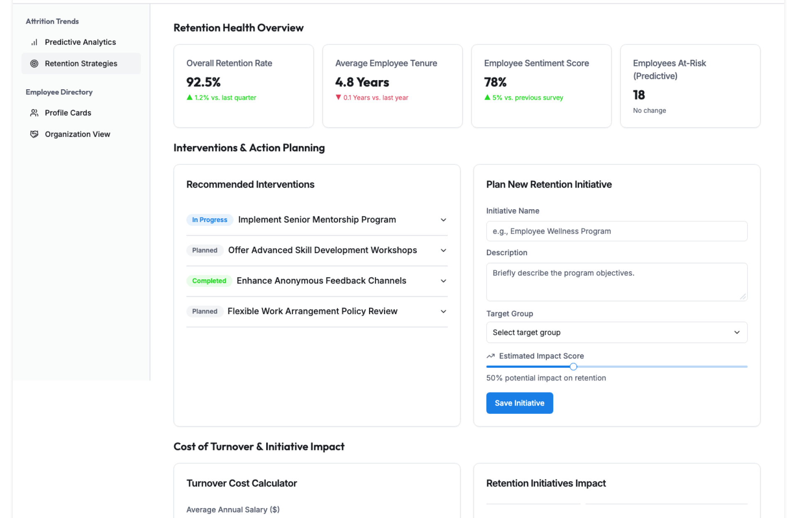Go to Profile Cards page

click(x=68, y=113)
